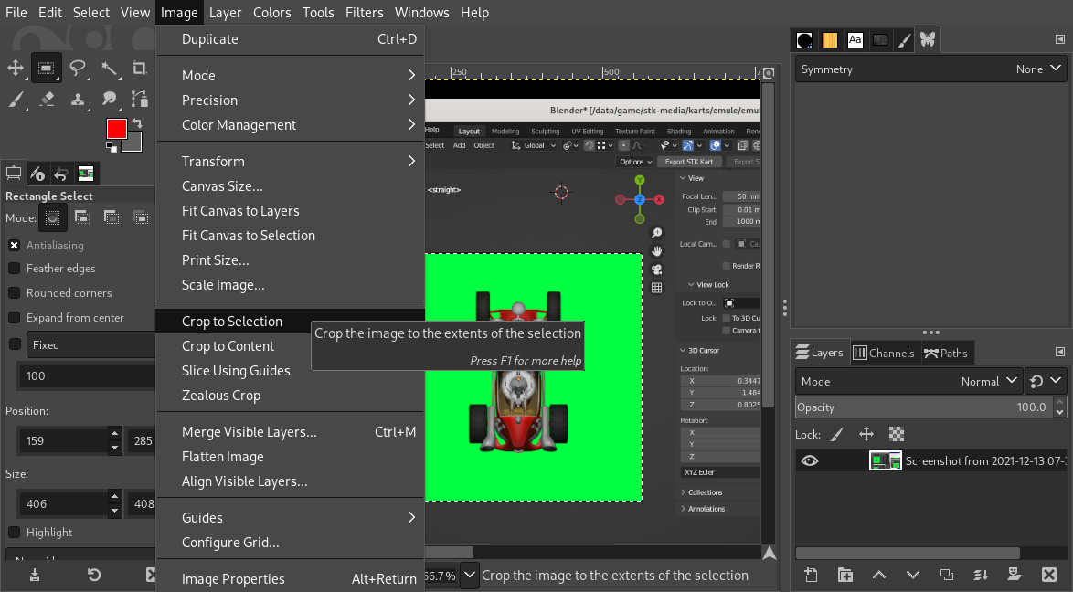
Task: Choose Scale Image from the menu
Action: [x=290, y=285]
